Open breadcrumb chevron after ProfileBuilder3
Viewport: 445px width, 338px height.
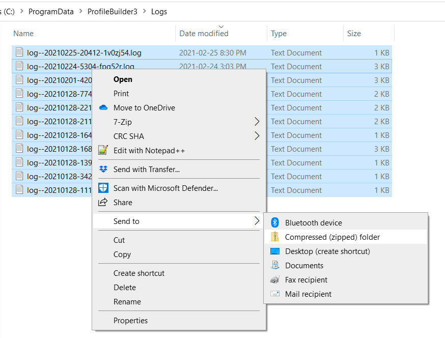[x=145, y=11]
